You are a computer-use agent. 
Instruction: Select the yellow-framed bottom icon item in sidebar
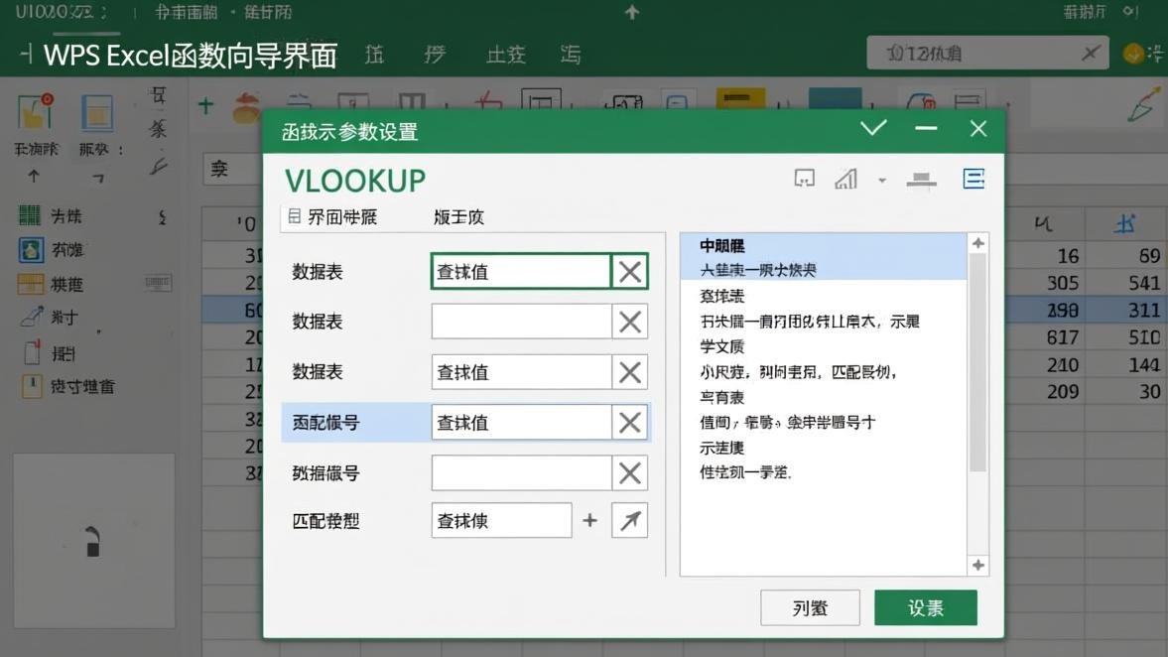click(x=67, y=386)
